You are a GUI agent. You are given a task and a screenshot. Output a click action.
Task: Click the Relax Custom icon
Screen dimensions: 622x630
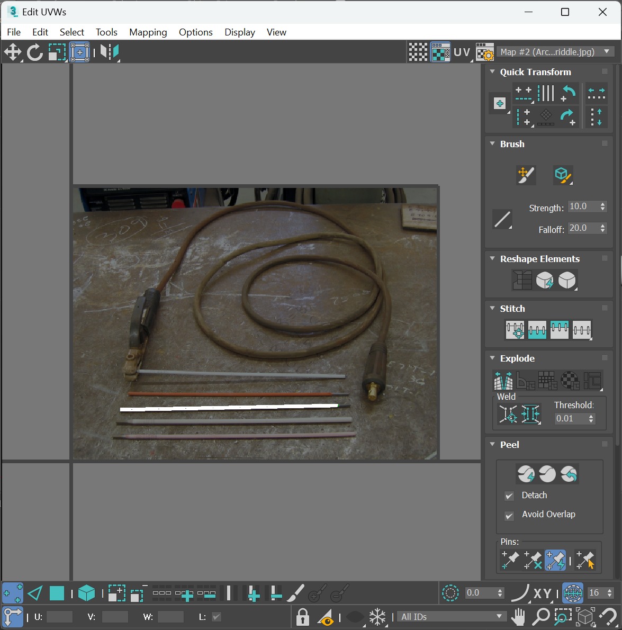coord(567,280)
